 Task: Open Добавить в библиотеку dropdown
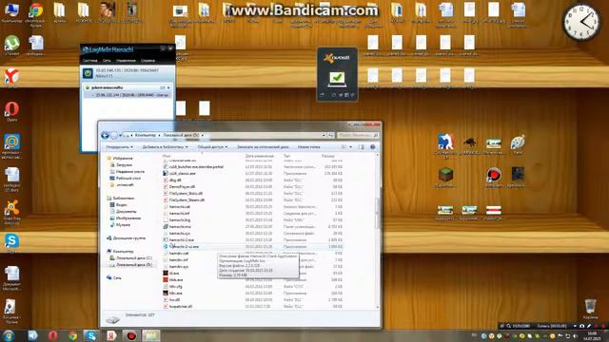tap(165, 147)
